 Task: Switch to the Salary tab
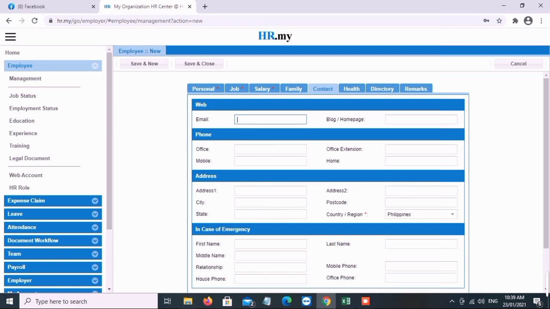click(262, 88)
